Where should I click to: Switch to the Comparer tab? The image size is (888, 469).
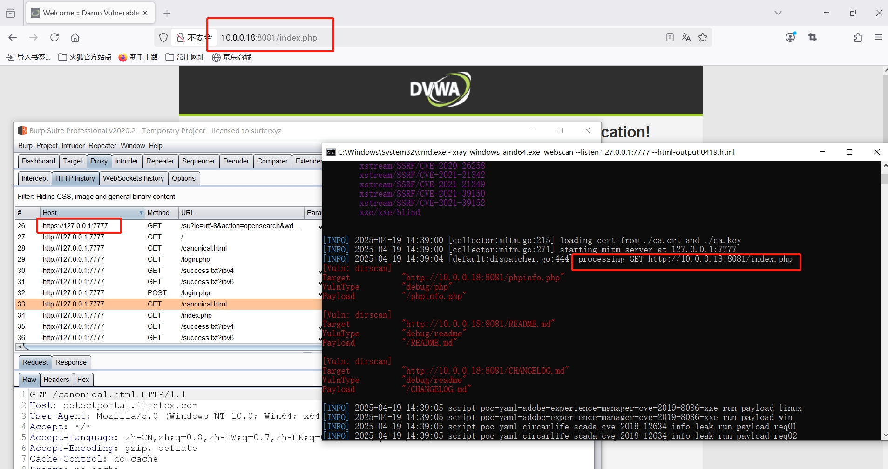pos(272,161)
